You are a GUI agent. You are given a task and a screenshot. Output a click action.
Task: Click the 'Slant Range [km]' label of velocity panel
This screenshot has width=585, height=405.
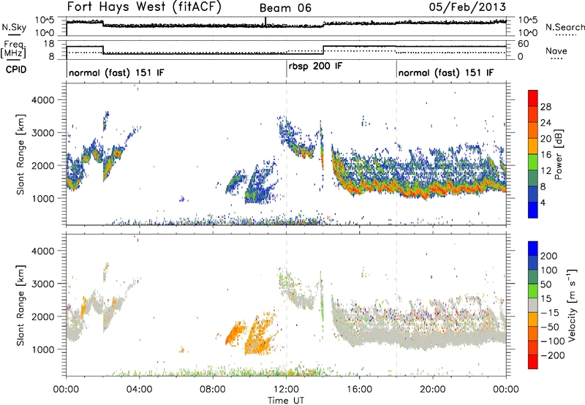coord(20,305)
